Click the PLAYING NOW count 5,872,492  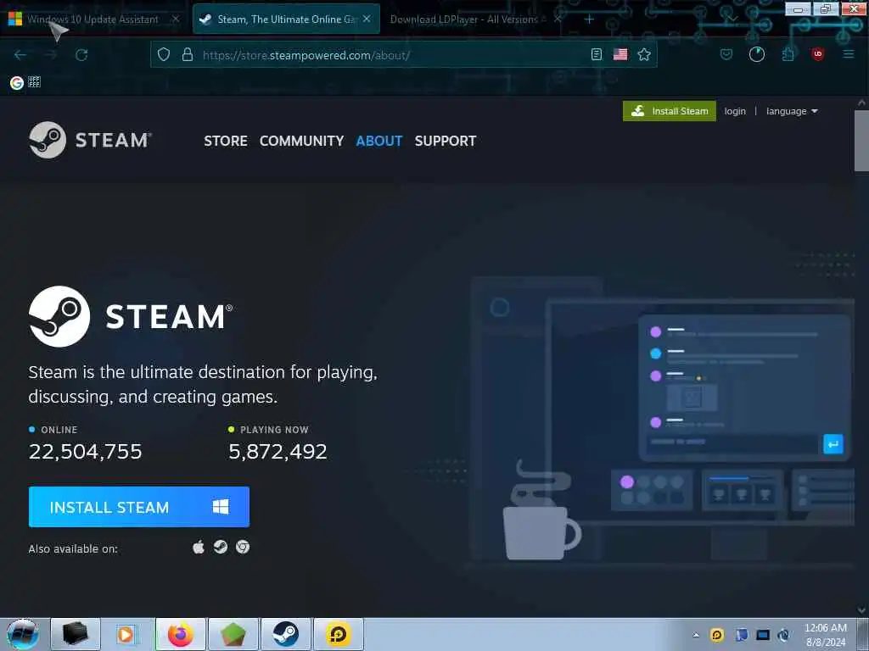point(278,452)
